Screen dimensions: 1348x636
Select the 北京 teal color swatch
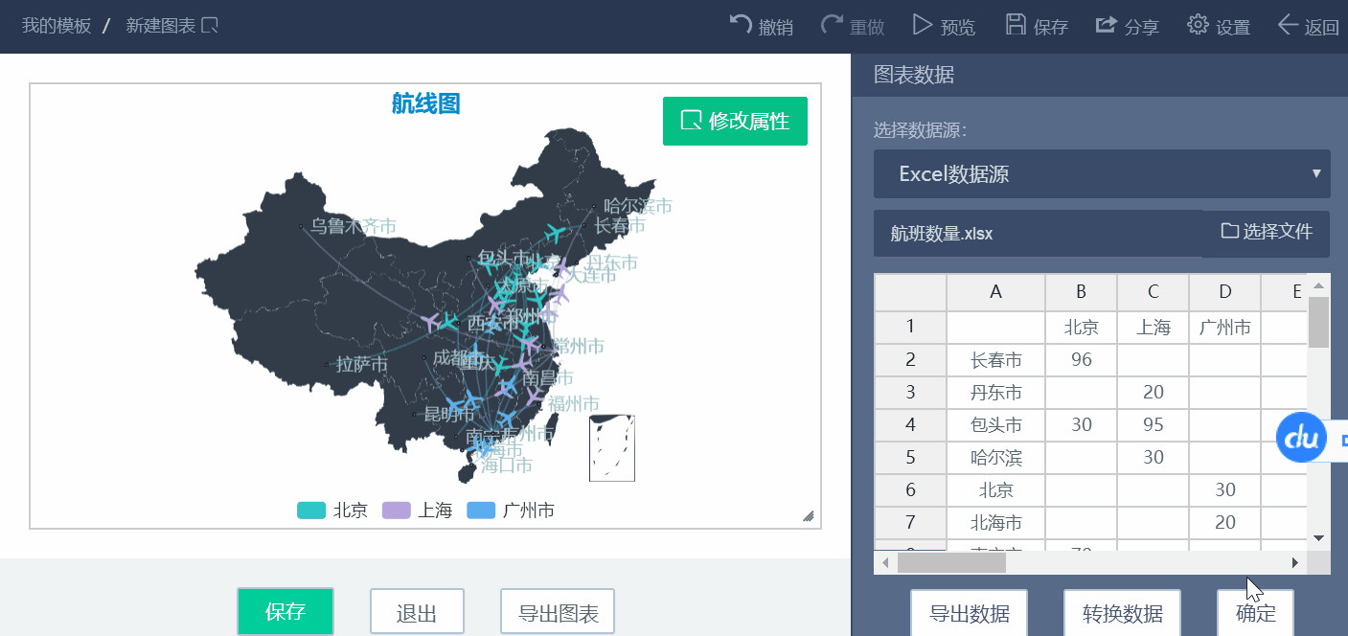click(x=310, y=511)
